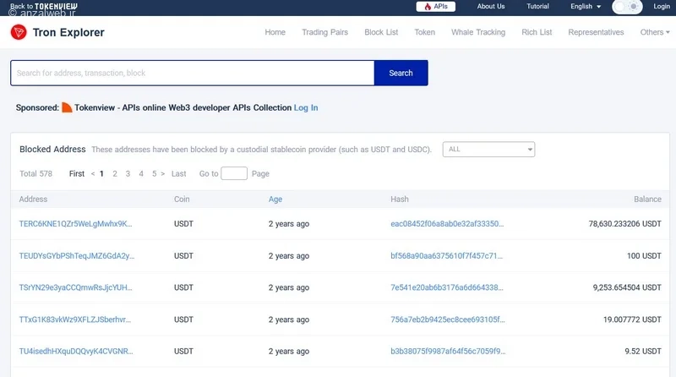Open hash 7e541e20ab6b3176a6d664338...
Image resolution: width=676 pixels, height=377 pixels.
pos(447,287)
